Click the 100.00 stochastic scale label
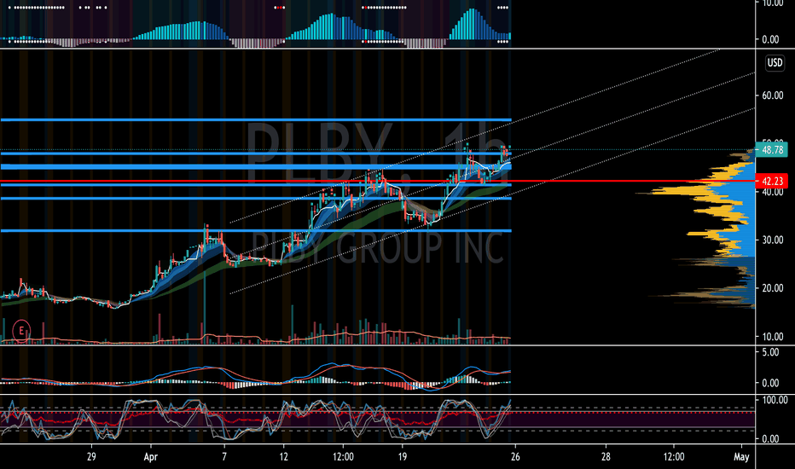 (x=775, y=400)
